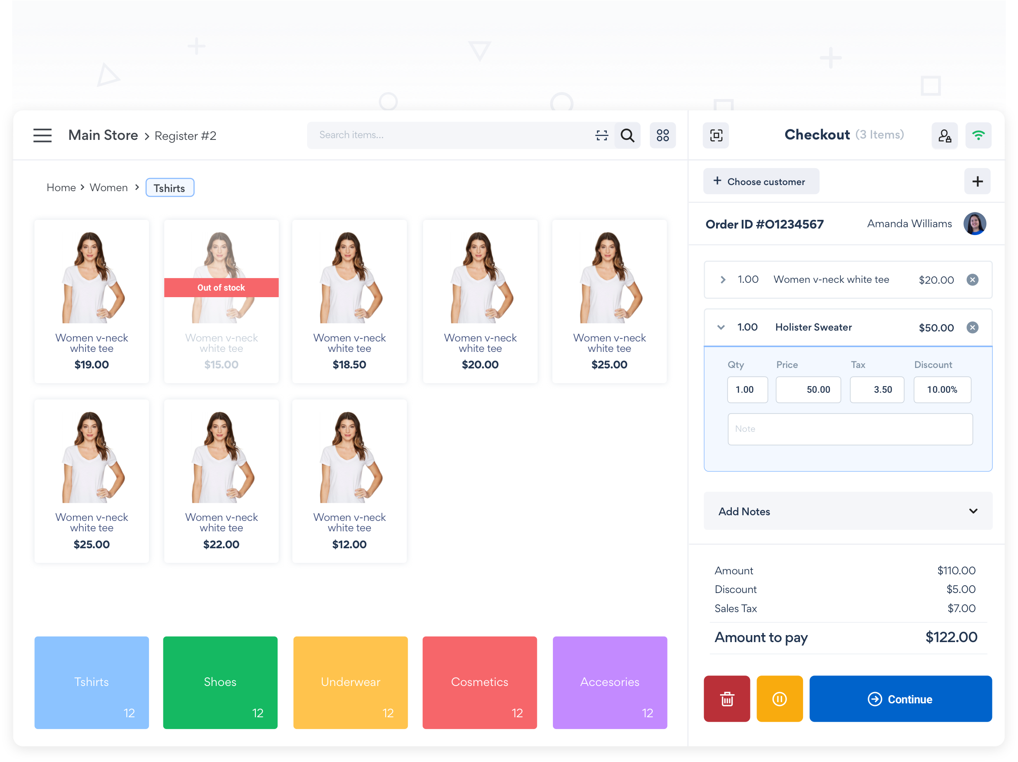Remove Holister Sweater from the cart
Image resolution: width=1018 pixels, height=762 pixels.
click(x=972, y=328)
